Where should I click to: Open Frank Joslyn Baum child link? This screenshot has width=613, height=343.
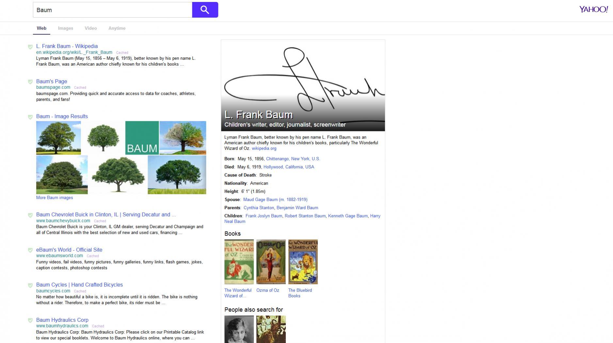pos(264,216)
